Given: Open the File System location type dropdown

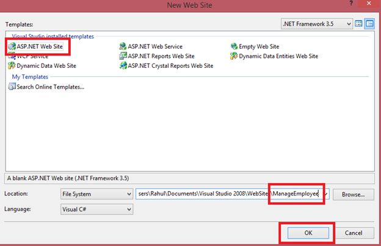Looking at the screenshot, I should (x=96, y=194).
